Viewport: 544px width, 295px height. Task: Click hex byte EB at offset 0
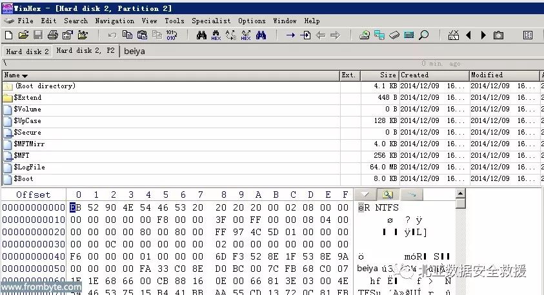(x=76, y=207)
